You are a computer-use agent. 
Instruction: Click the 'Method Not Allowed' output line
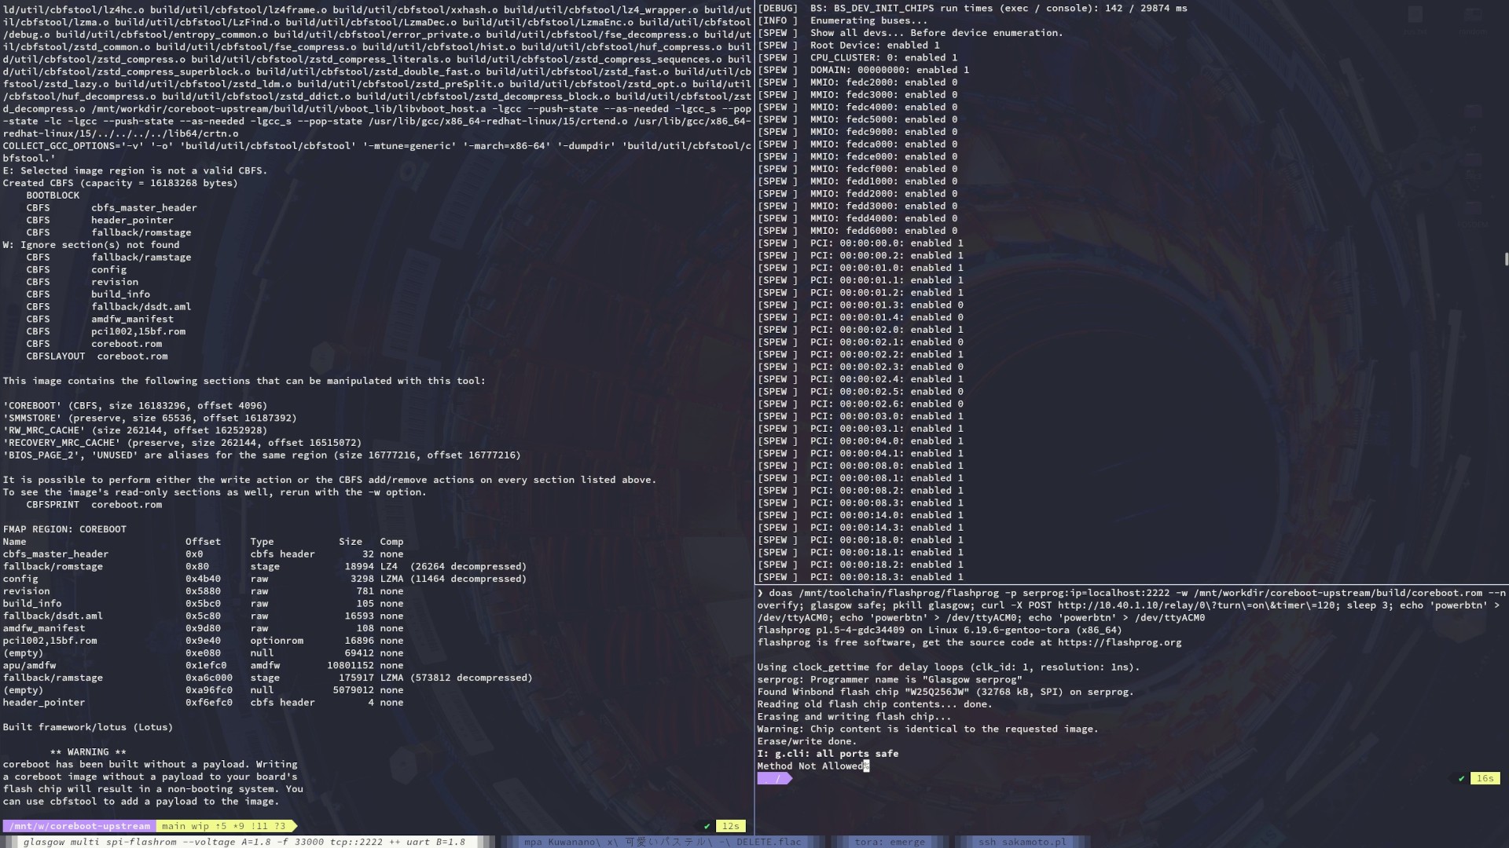point(810,766)
